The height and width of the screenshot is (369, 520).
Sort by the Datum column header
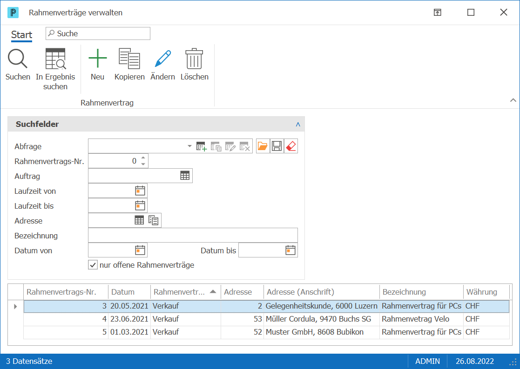[x=129, y=292]
